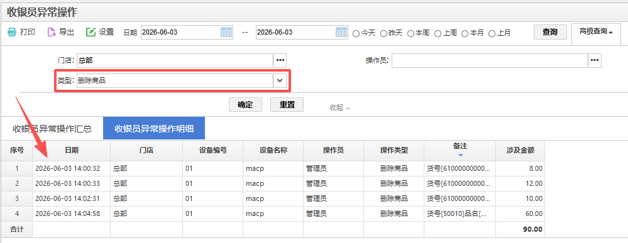The image size is (628, 243).
Task: Click the 设备编号 column header
Action: click(x=213, y=151)
